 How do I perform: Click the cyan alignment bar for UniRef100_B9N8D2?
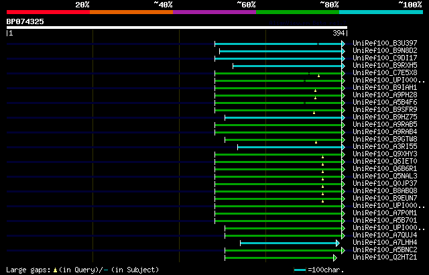(280, 51)
